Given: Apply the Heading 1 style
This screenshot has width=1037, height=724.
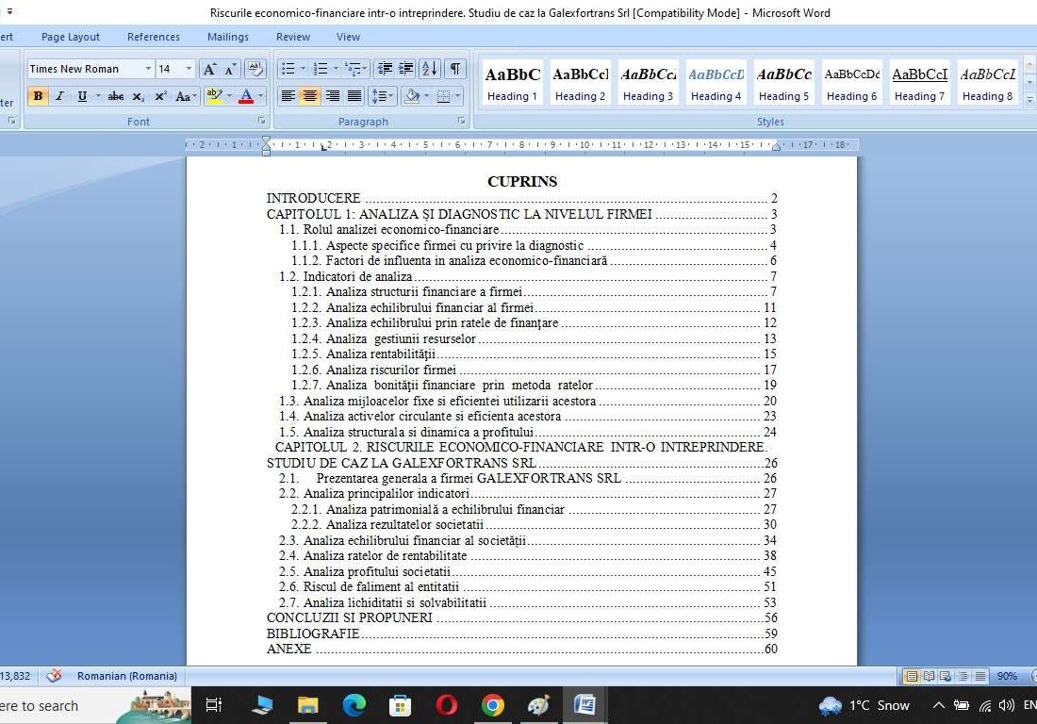Looking at the screenshot, I should pyautogui.click(x=512, y=83).
